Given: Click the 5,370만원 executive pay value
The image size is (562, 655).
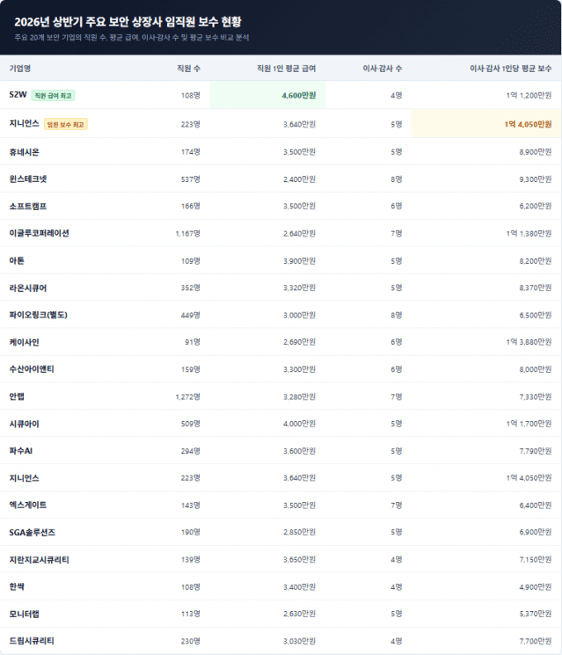Looking at the screenshot, I should [536, 614].
